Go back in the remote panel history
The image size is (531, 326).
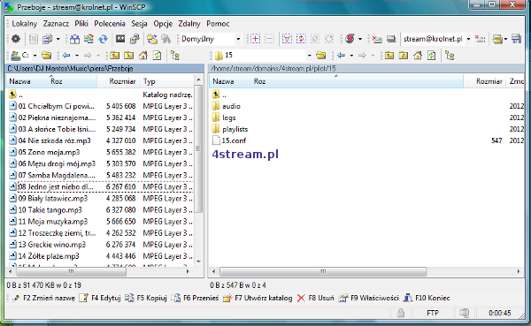[342, 55]
